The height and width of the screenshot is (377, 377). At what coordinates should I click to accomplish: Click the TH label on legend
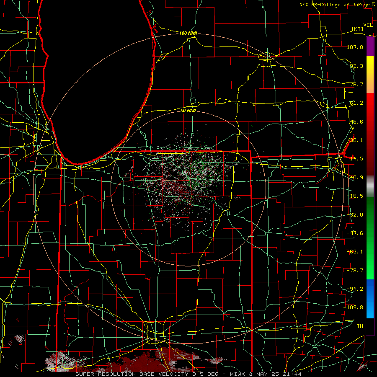tap(360, 326)
